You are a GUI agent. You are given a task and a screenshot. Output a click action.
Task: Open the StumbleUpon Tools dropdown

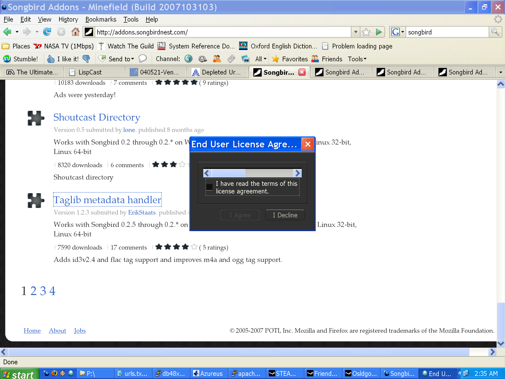357,59
